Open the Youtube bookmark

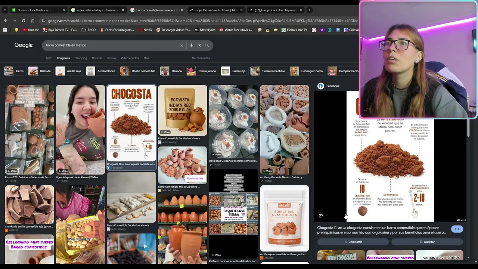[x=31, y=30]
